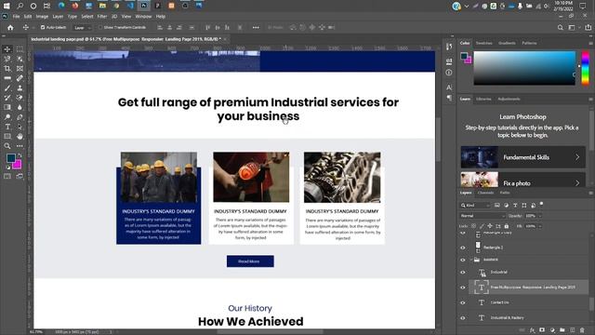Viewport: 595px width, 335px height.
Task: Open More align options three-dots in options bar
Action: point(256,27)
